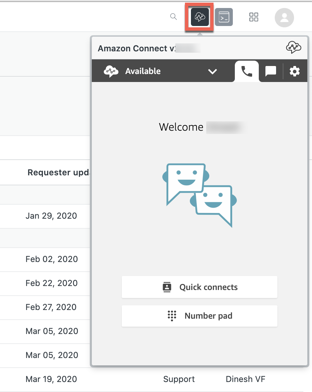
Task: Click the Mar 19, 2020 date cell
Action: (51, 379)
